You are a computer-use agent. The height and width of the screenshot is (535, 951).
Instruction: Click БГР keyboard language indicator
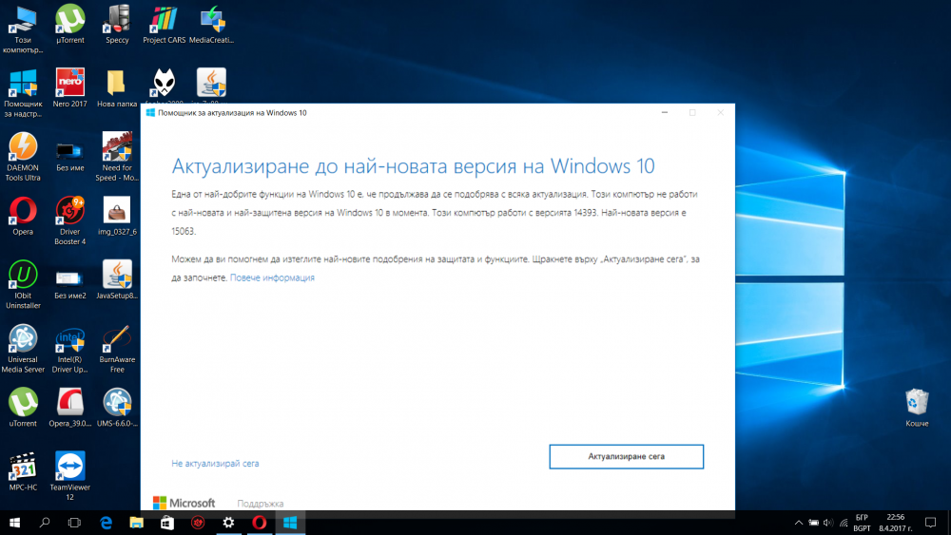coord(862,523)
